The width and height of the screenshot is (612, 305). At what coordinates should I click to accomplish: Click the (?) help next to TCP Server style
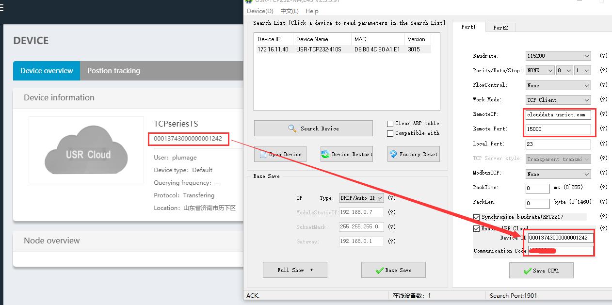[604, 159]
